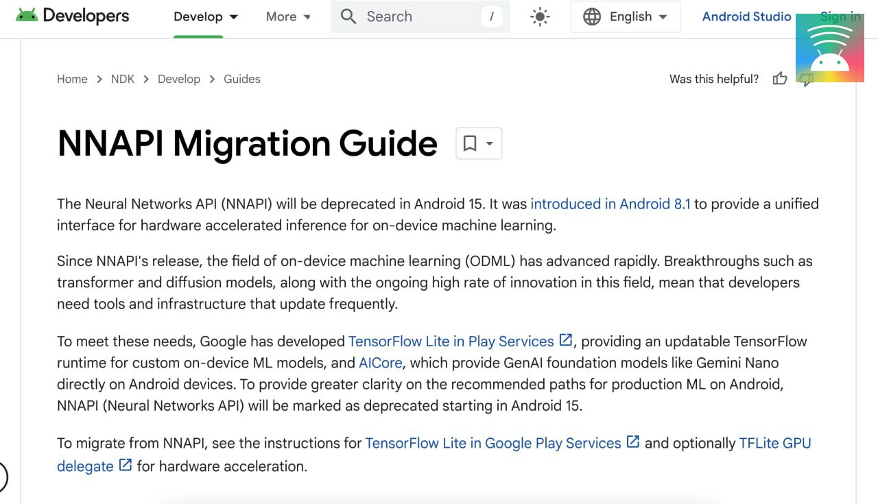The width and height of the screenshot is (878, 504).
Task: Open the bookmark save dropdown
Action: coord(479,143)
